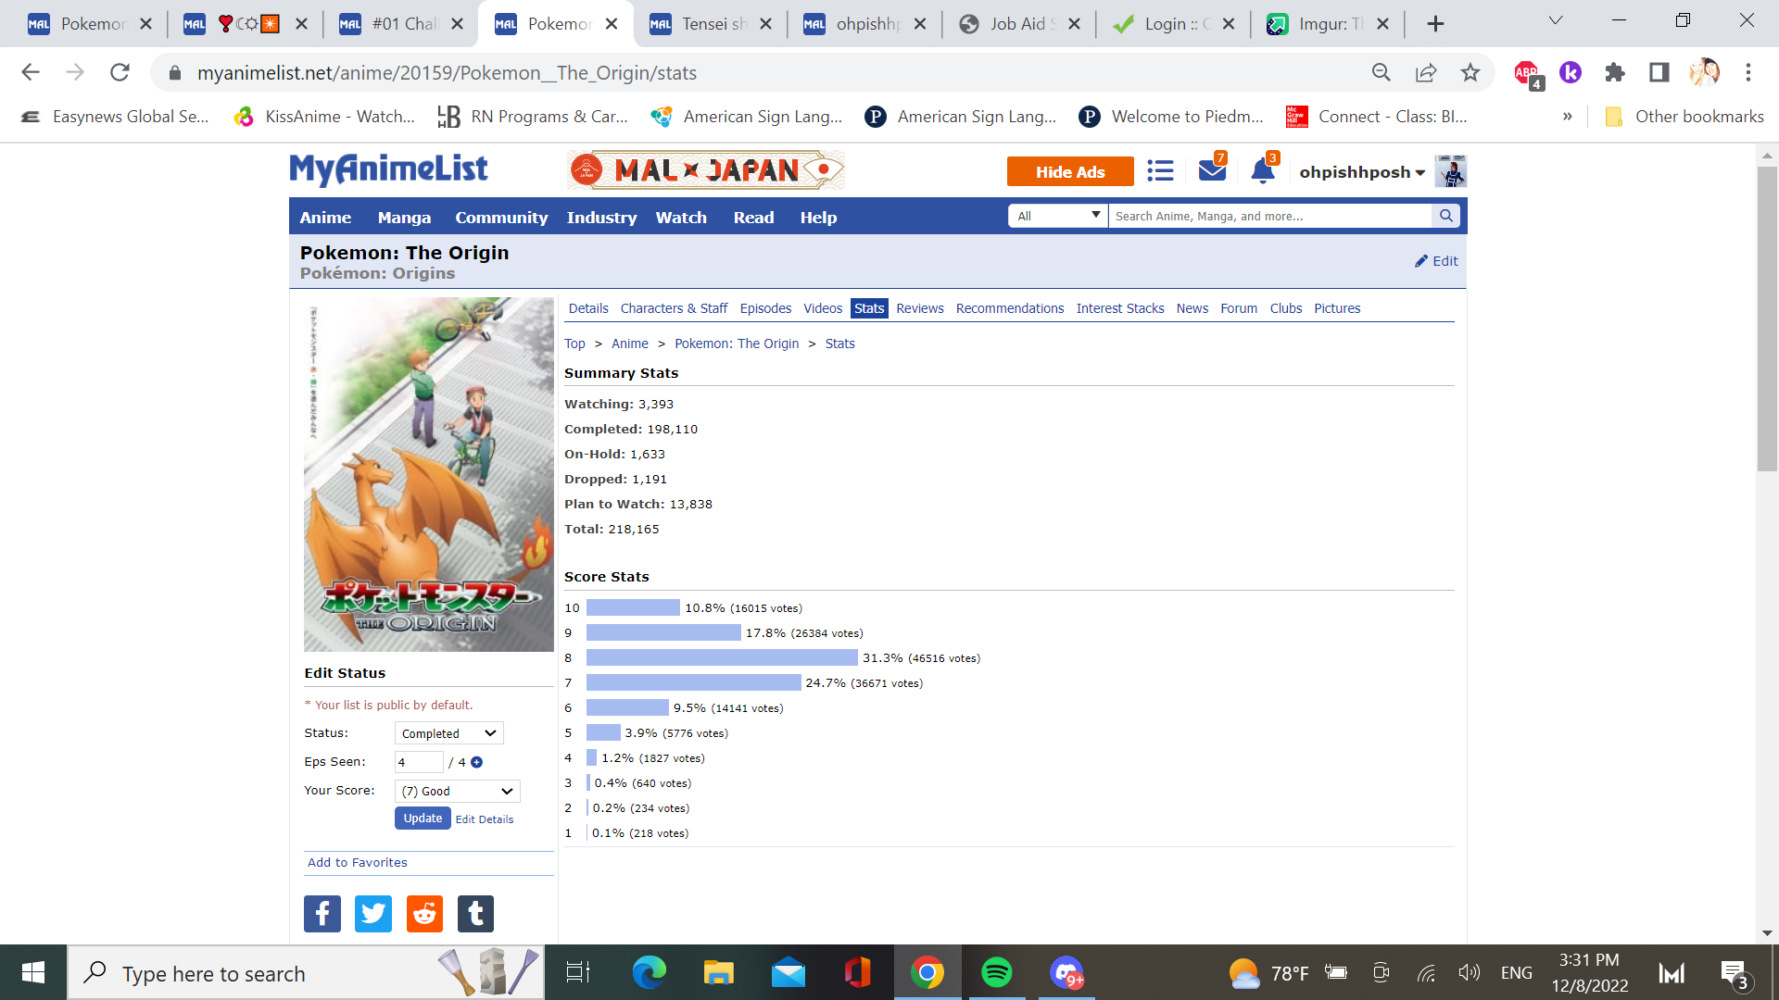Viewport: 1779px width, 1000px height.
Task: Click the search magnifier button on MAL
Action: point(1445,216)
